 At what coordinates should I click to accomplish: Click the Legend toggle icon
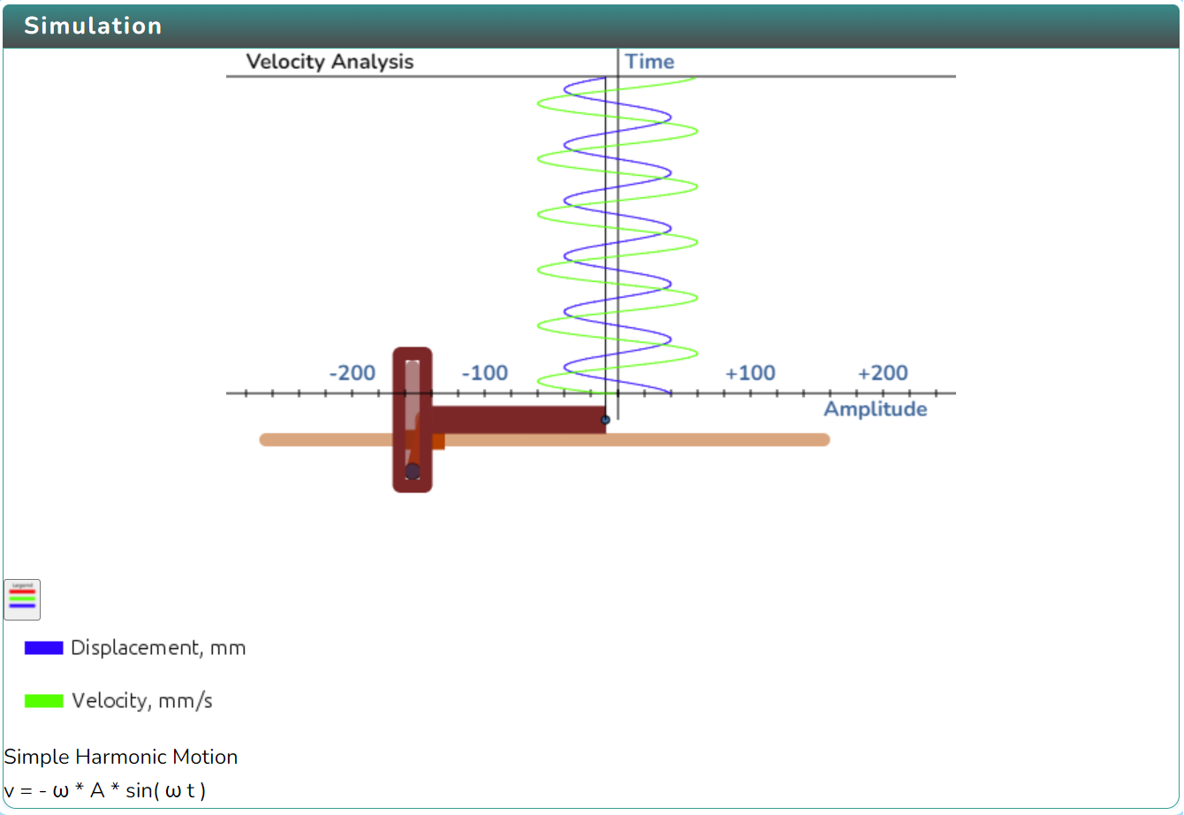pos(22,599)
